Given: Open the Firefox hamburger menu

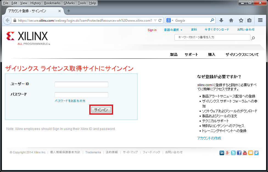Looking at the screenshot, I should [260, 20].
